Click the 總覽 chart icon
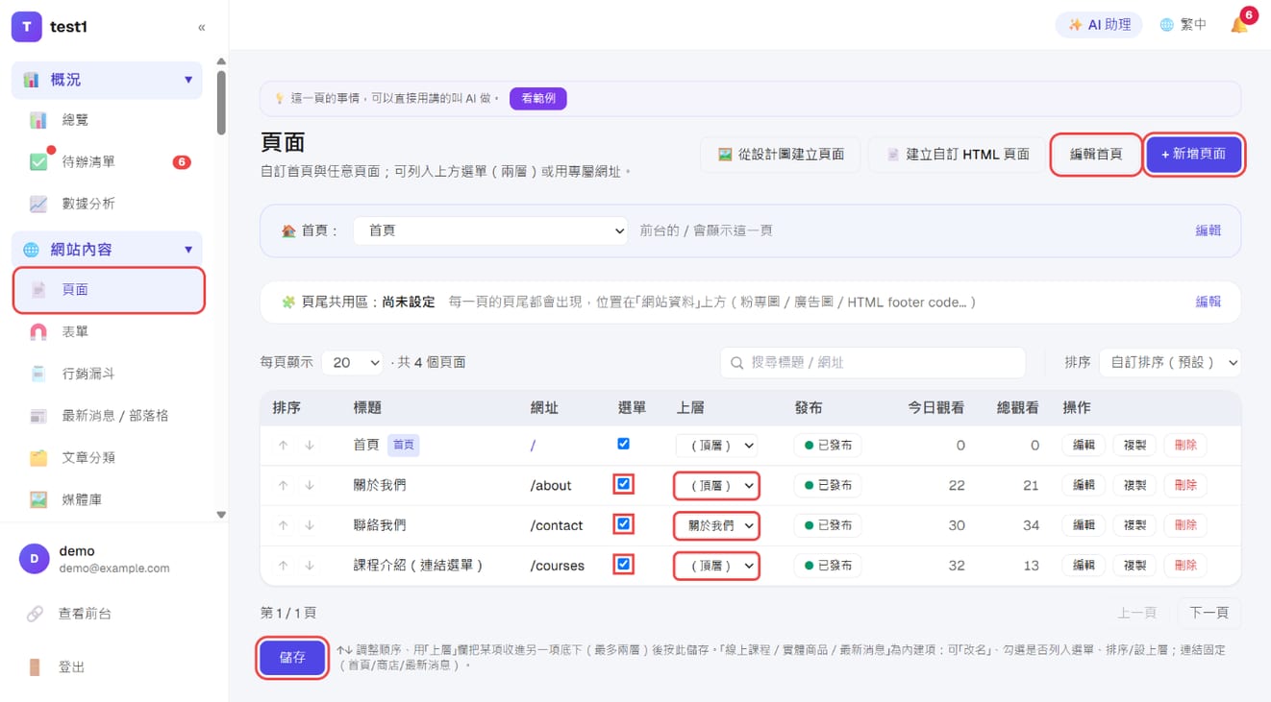This screenshot has height=702, width=1271. point(38,120)
